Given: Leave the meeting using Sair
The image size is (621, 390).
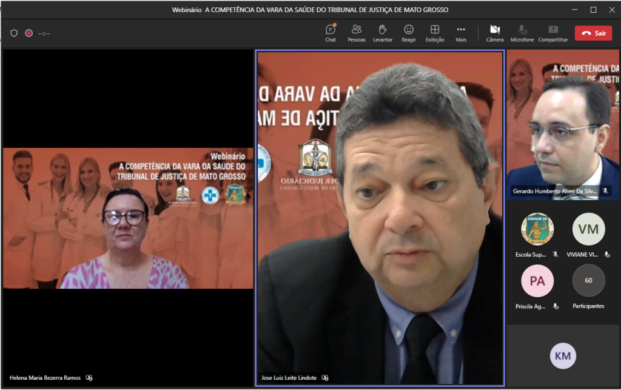Looking at the screenshot, I should 593,33.
